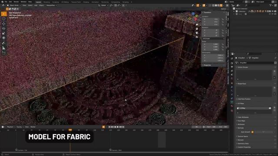
Task: Open the viewport Add menu
Action: 36,6
